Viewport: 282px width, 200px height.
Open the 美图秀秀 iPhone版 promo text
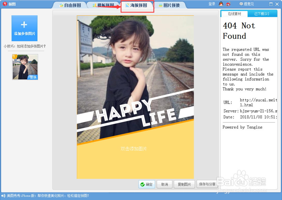(48, 196)
